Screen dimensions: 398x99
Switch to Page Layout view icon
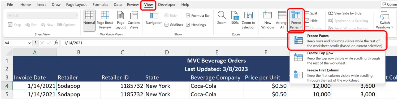click(x=120, y=21)
